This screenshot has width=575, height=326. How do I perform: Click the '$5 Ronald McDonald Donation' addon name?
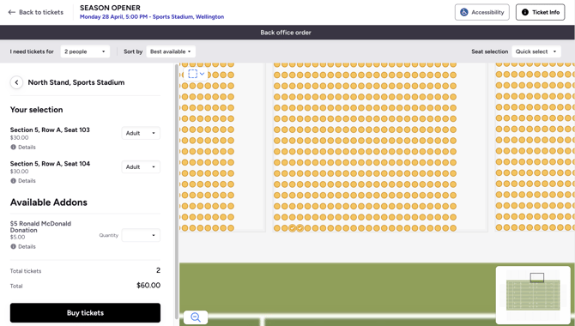(40, 226)
